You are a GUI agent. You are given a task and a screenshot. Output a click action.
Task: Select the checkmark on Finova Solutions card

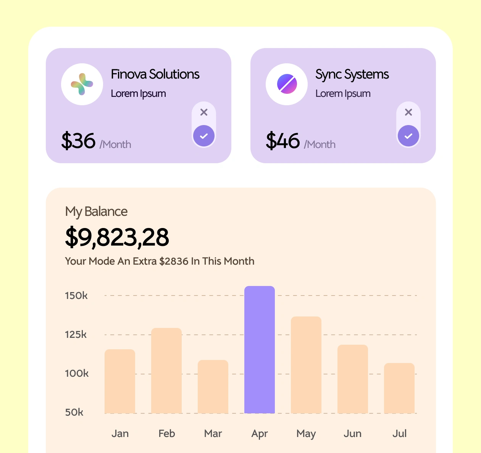204,135
